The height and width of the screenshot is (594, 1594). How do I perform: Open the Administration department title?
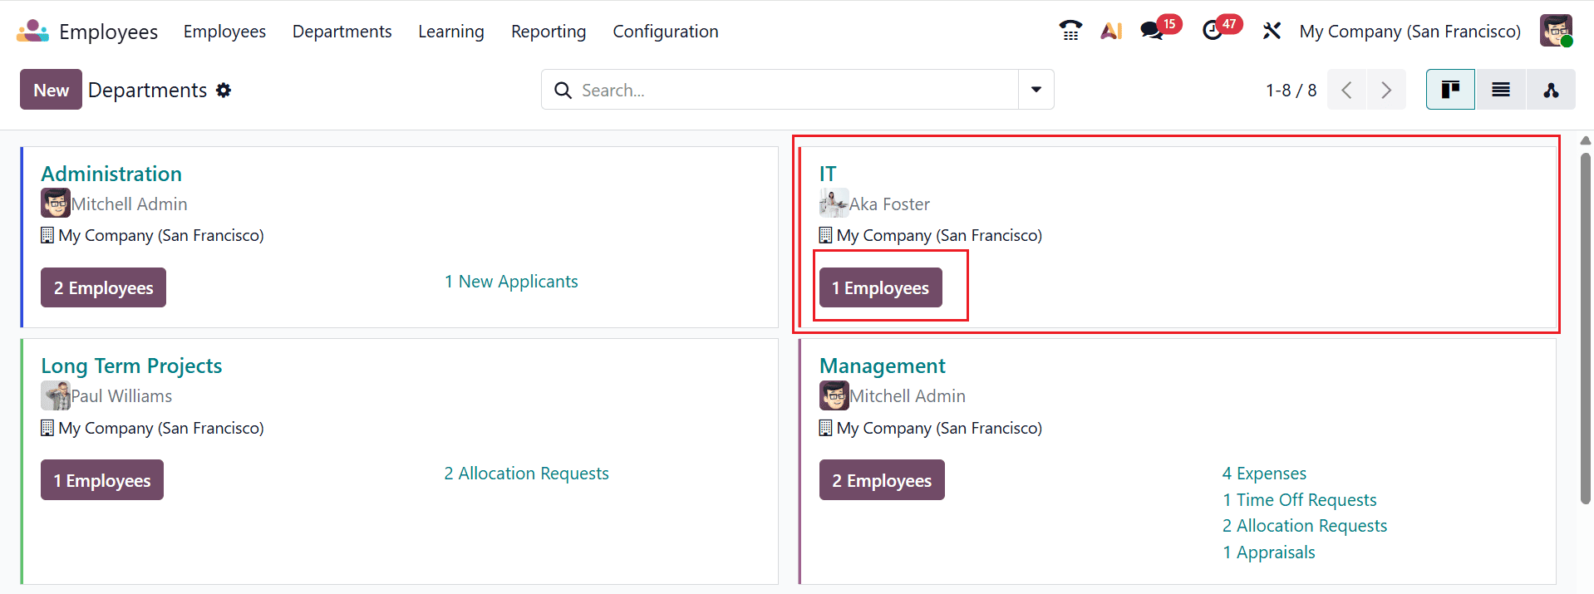point(111,174)
